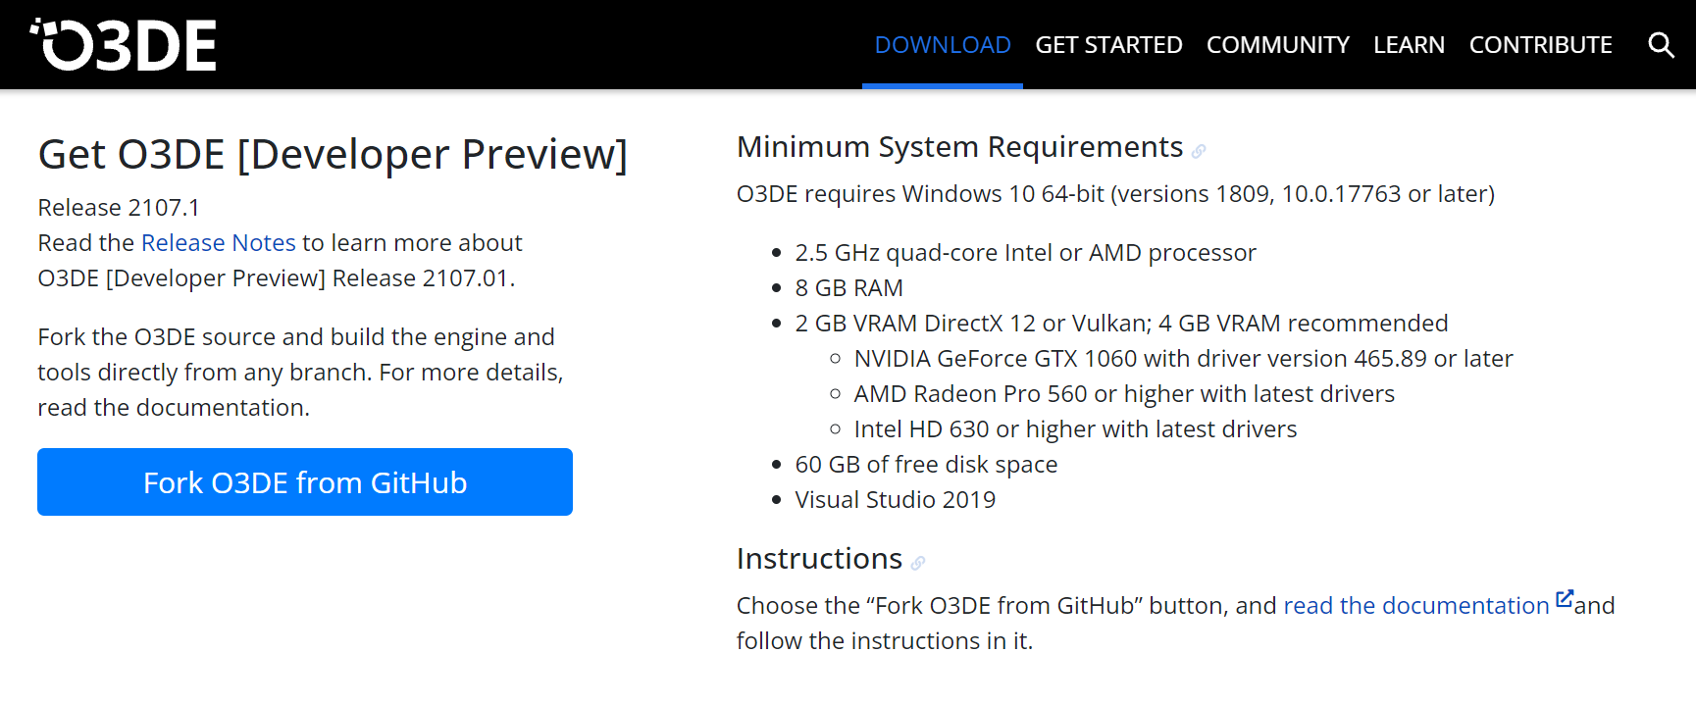Select the active DOWNLOAD navigation entry

942,44
